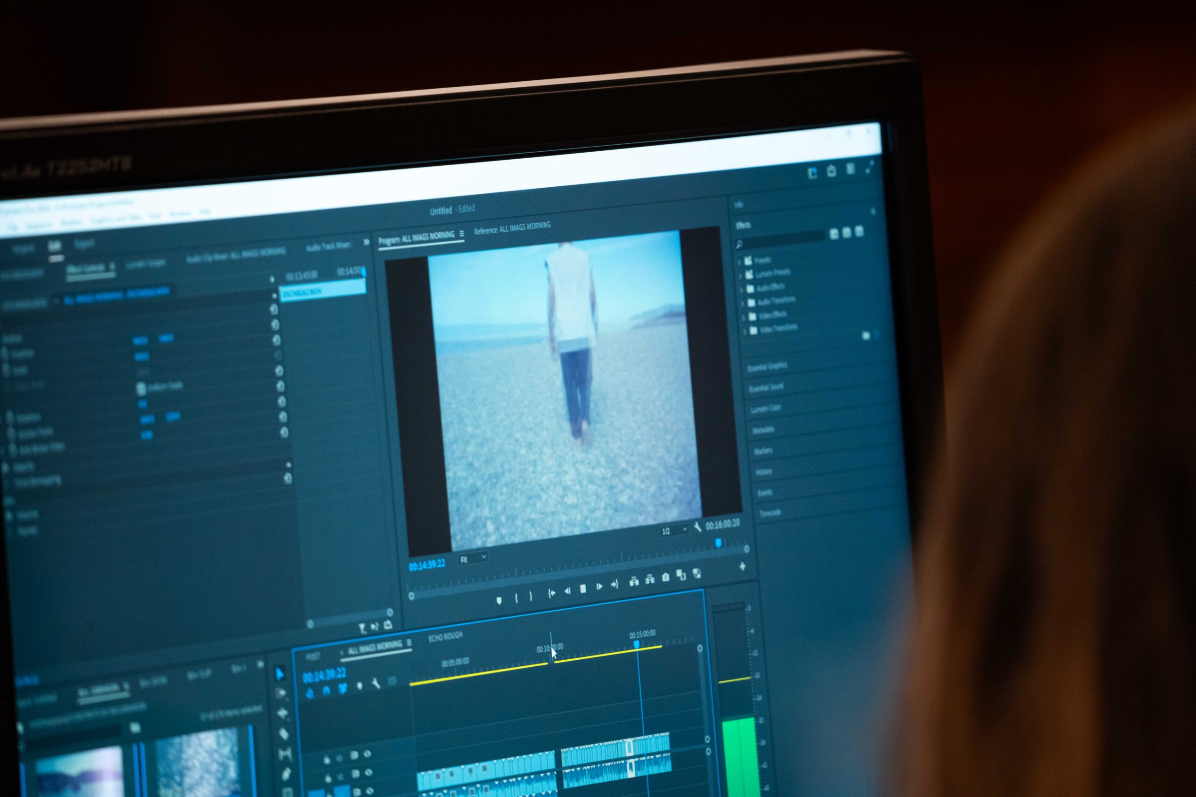This screenshot has height=797, width=1196.
Task: Toggle V2 sync lock icon
Action: point(356,774)
